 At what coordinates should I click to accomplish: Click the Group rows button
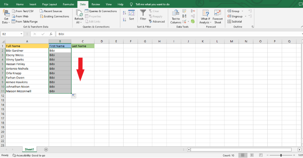pos(233,11)
